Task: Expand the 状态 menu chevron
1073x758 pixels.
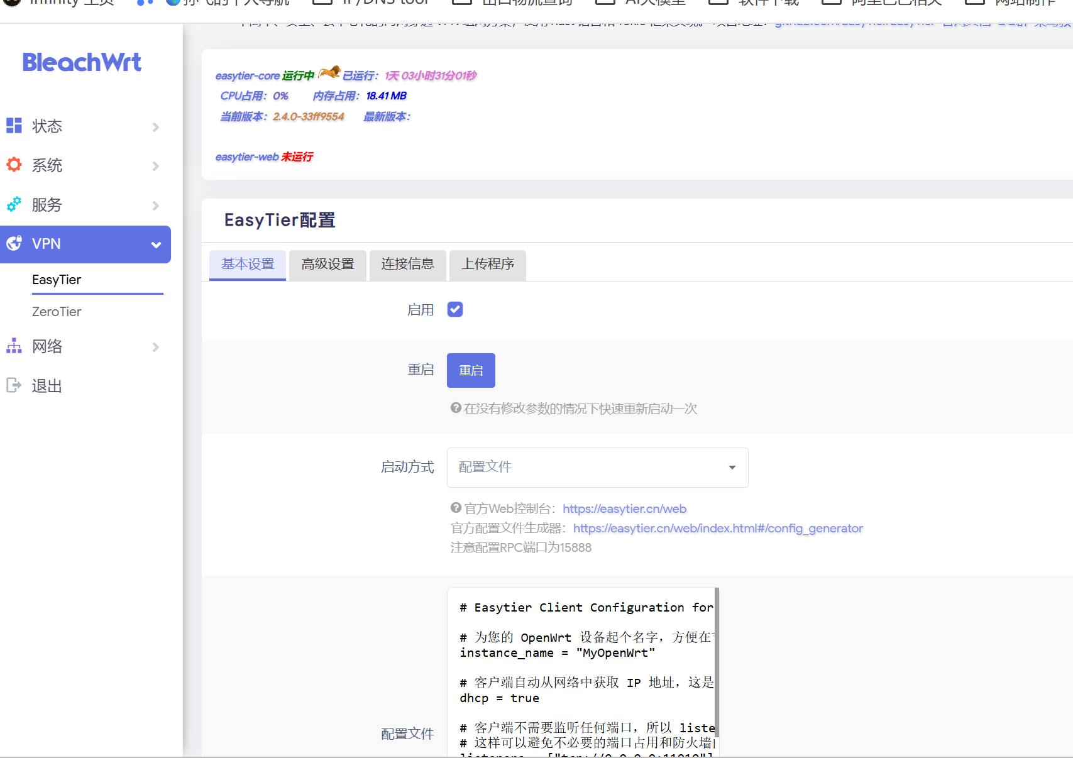Action: pyautogui.click(x=156, y=127)
